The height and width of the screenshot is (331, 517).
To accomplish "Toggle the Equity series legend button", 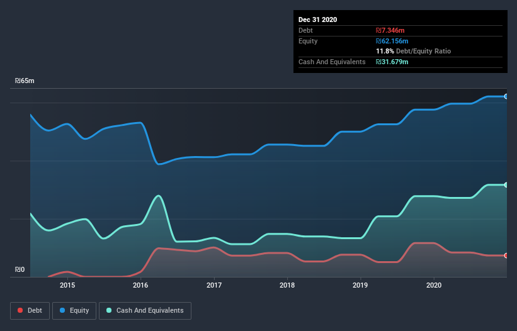I will 74,311.
